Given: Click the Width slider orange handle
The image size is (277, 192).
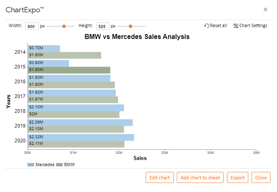Looking at the screenshot, I should pyautogui.click(x=64, y=26).
